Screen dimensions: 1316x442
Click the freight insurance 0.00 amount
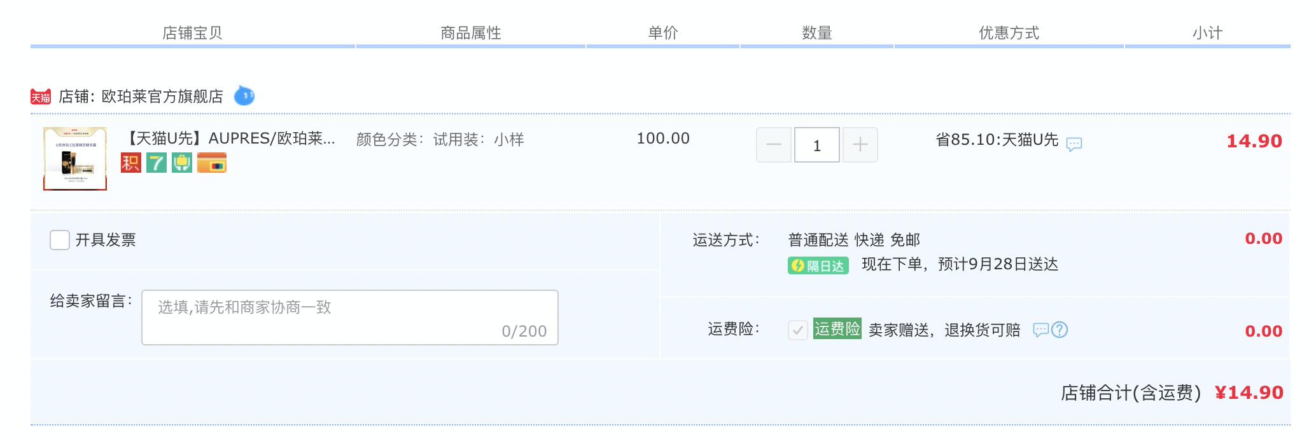click(1264, 331)
